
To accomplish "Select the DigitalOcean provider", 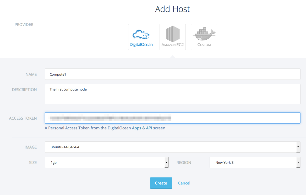I will [x=141, y=37].
